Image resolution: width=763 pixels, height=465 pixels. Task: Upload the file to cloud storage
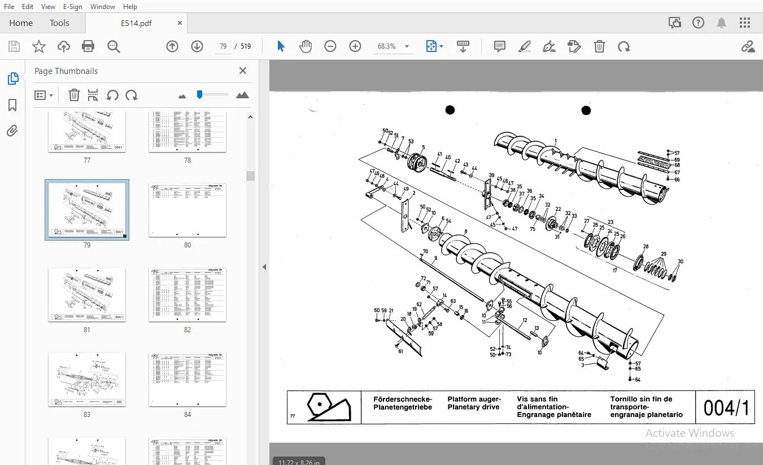point(64,46)
